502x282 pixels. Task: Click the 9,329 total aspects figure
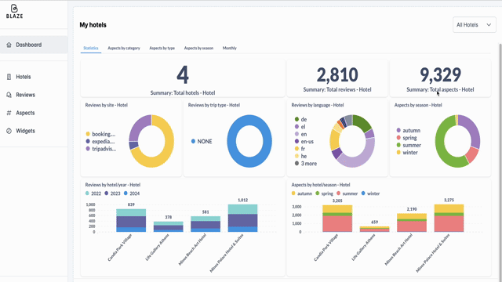click(x=440, y=75)
